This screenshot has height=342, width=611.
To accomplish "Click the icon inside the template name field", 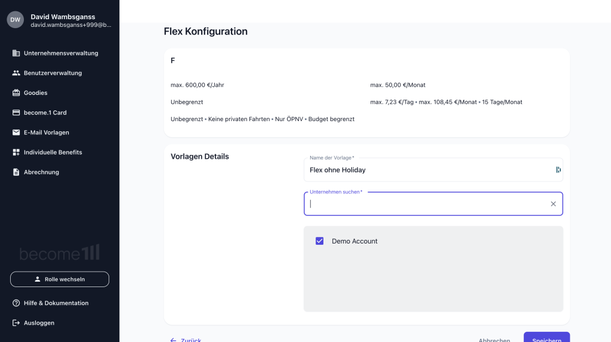I will coord(558,170).
